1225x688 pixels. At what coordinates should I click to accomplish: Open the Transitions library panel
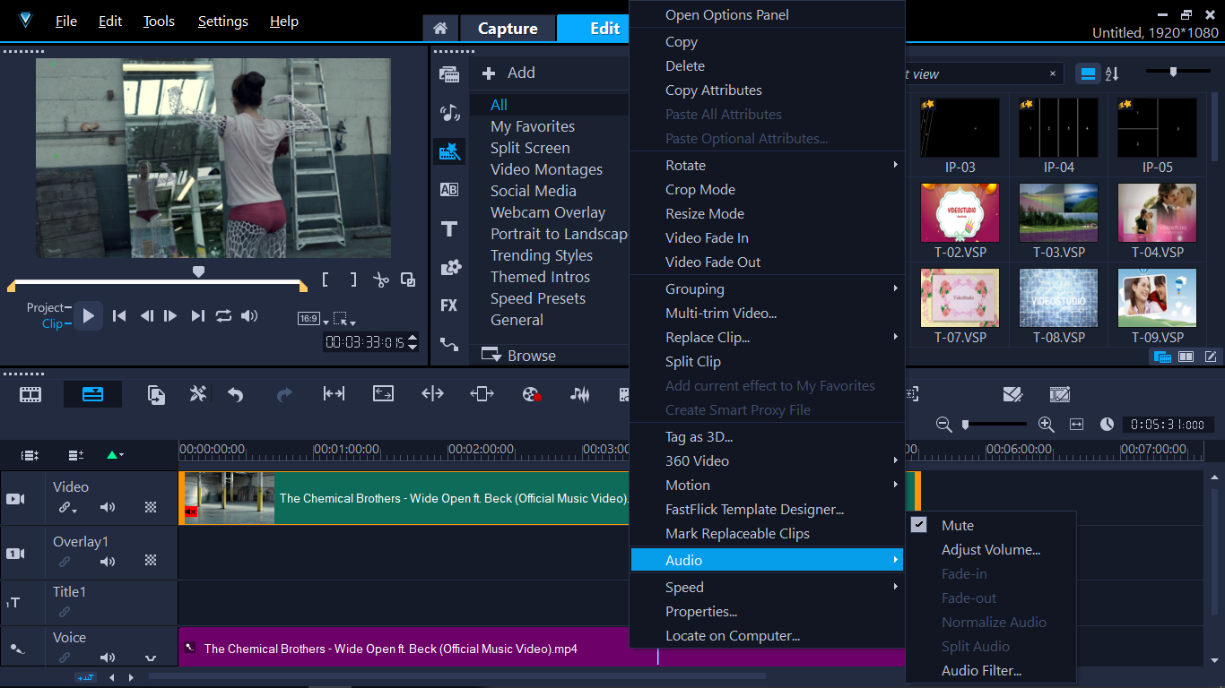pos(449,190)
